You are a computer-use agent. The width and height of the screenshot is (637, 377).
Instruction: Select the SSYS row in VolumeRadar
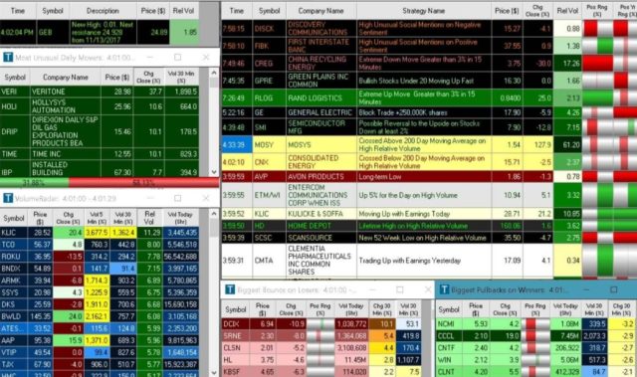coord(100,292)
